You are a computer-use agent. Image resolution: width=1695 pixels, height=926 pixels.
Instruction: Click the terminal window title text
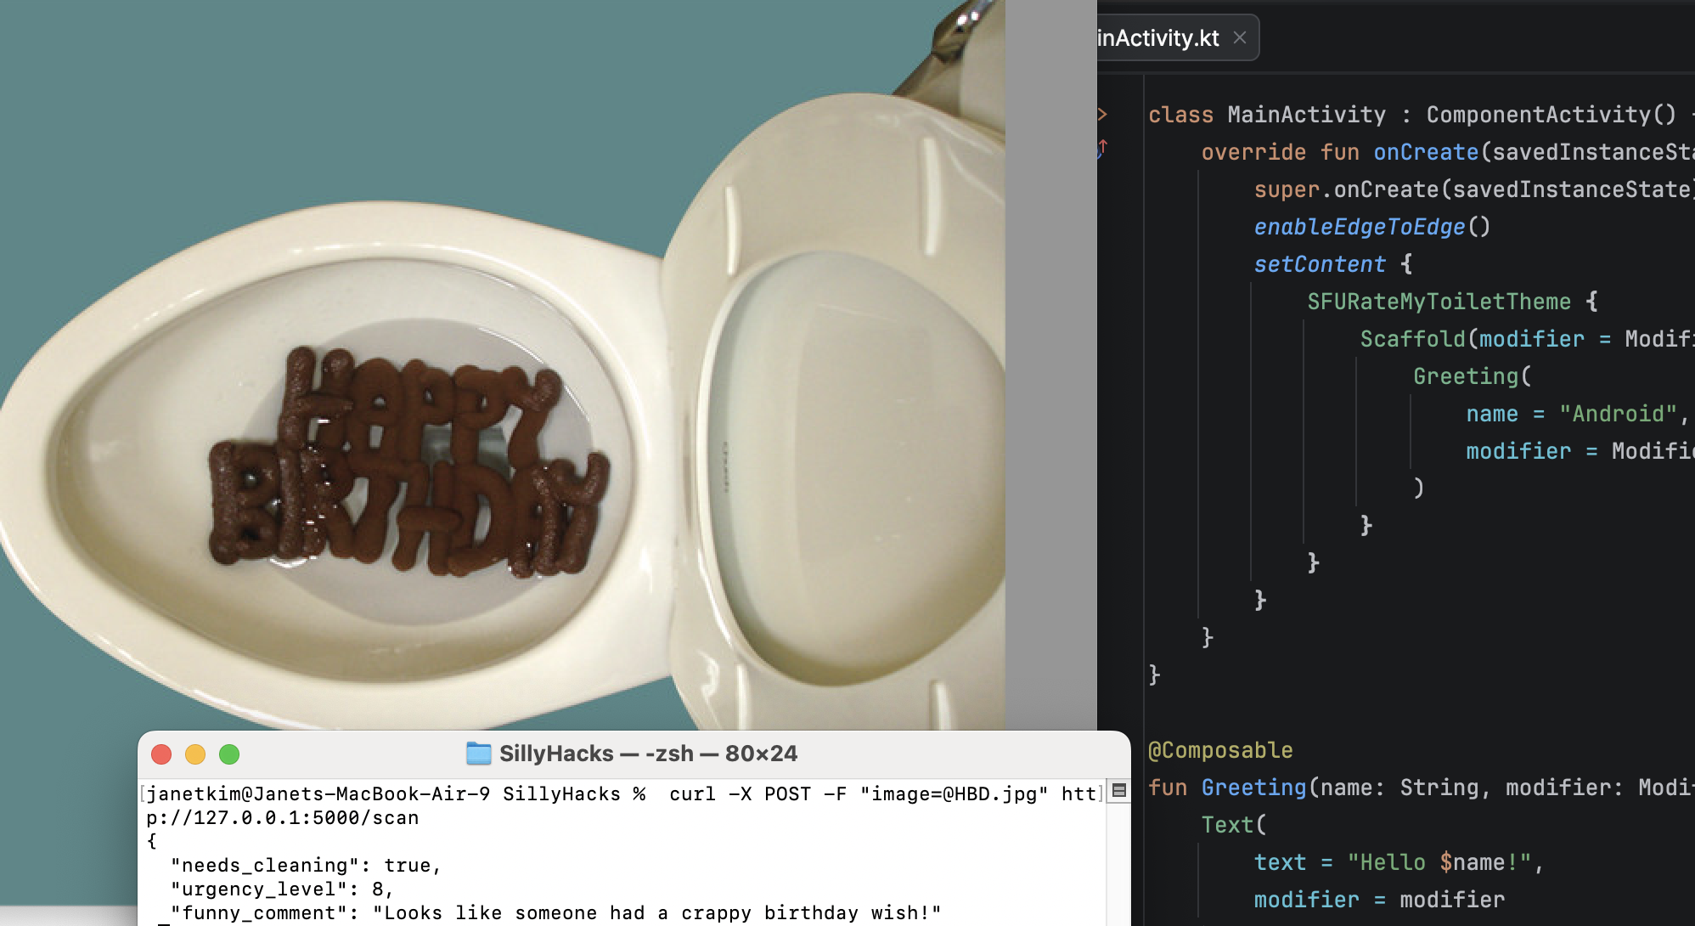[x=649, y=754]
